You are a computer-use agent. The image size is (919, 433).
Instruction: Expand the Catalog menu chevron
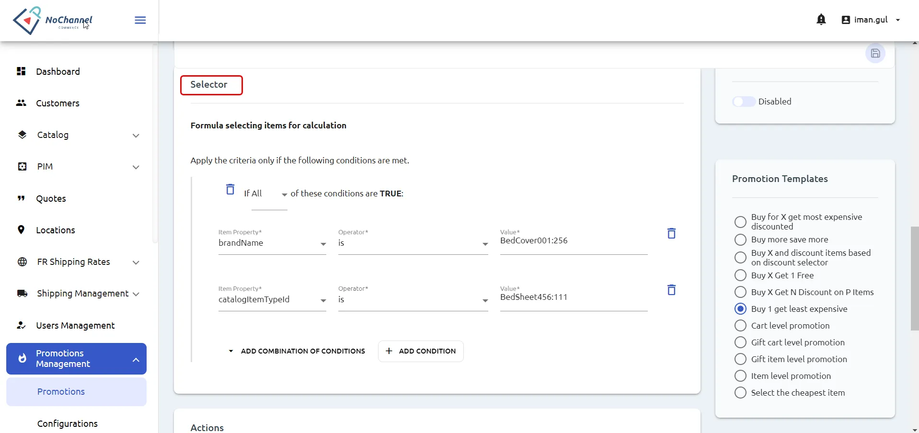136,136
